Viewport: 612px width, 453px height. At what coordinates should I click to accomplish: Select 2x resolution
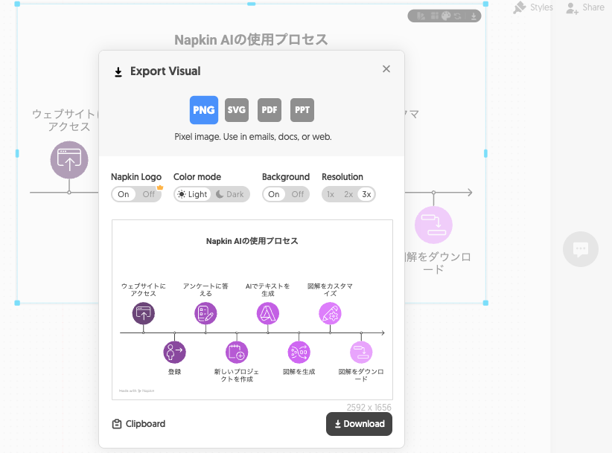pyautogui.click(x=348, y=194)
